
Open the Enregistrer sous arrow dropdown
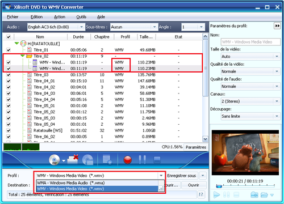[203, 176]
